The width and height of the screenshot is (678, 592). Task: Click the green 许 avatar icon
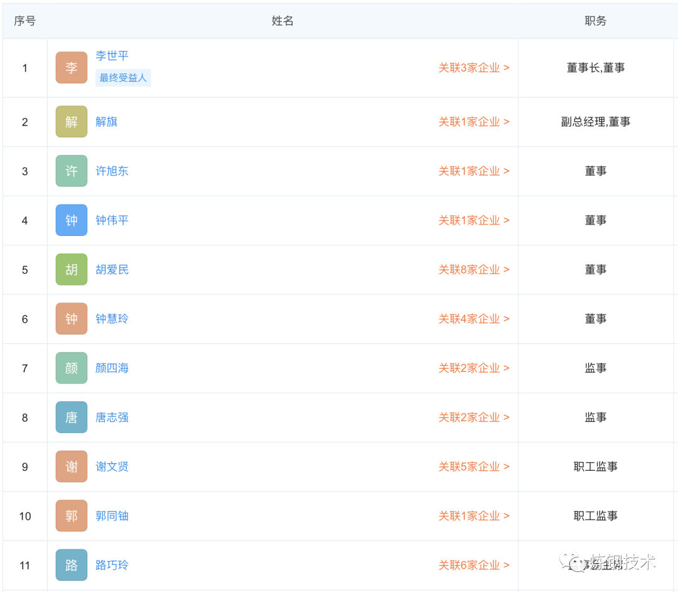click(x=72, y=171)
